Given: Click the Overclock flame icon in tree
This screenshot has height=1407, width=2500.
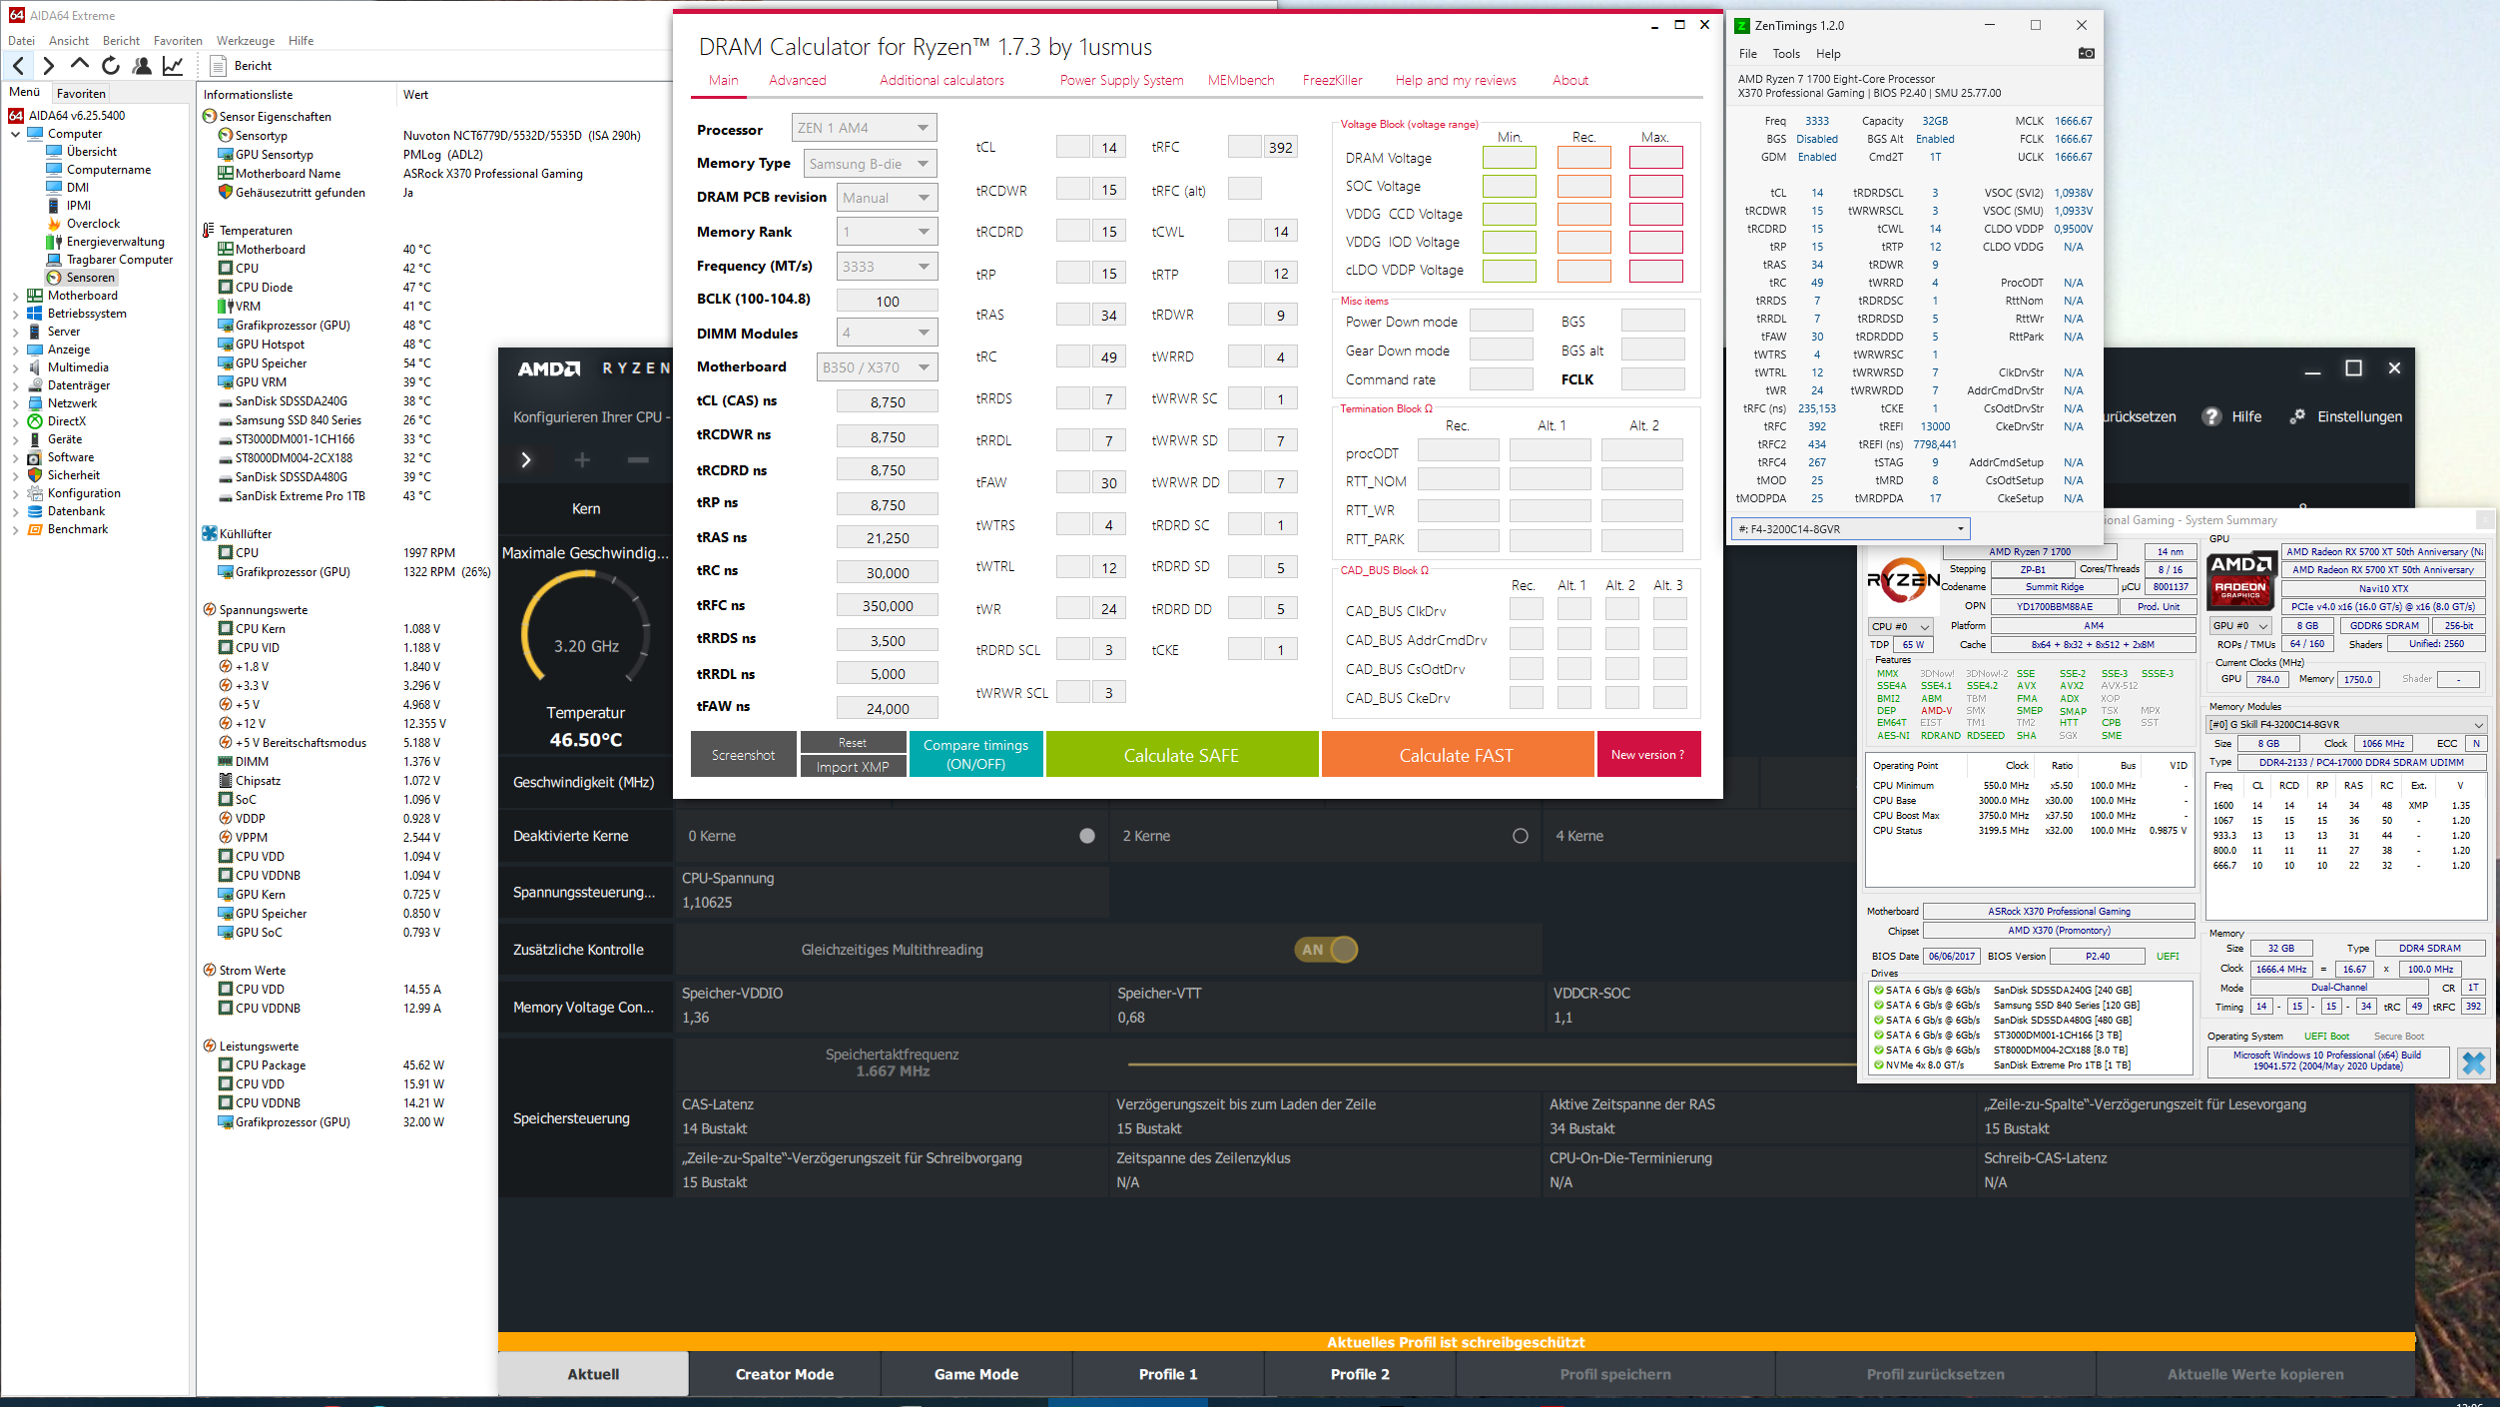Looking at the screenshot, I should pos(54,224).
